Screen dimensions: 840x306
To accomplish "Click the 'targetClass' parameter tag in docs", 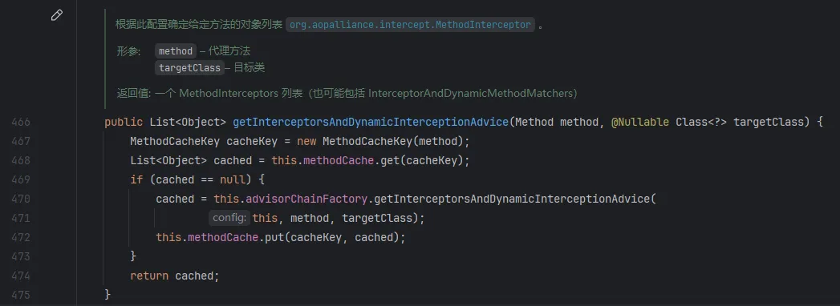I will (189, 68).
